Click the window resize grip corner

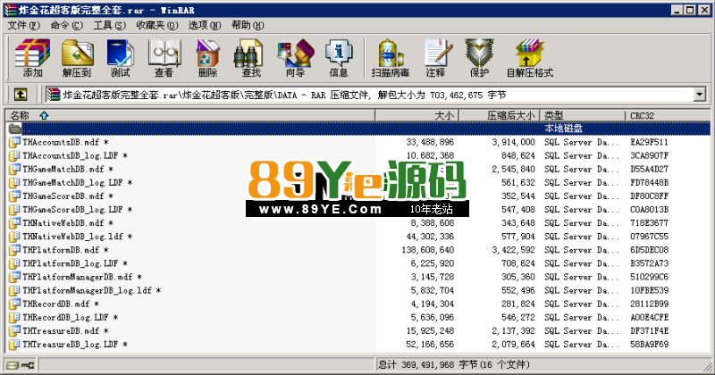point(708,367)
